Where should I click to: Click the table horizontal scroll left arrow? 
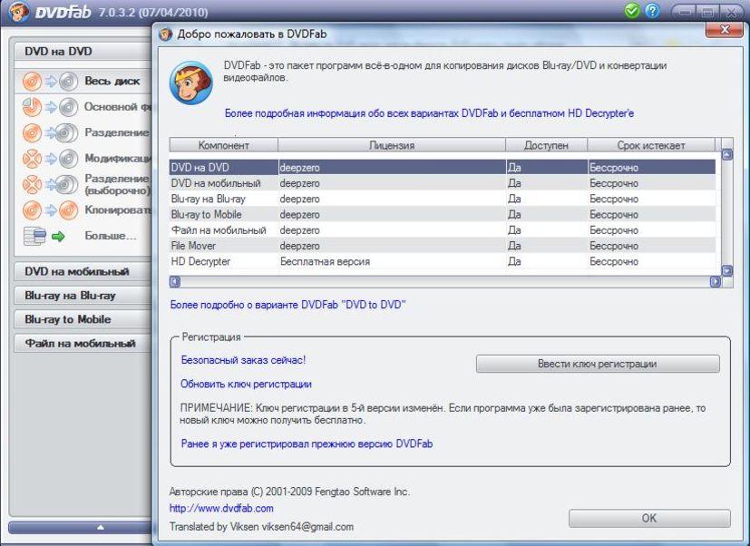175,282
